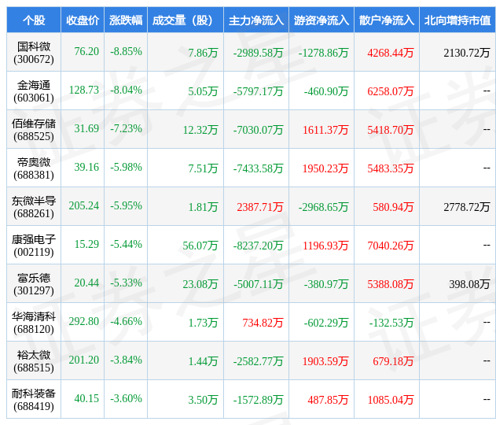The image size is (496, 425).
Task: Select stock 裕太微 (688515)
Action: coord(34,361)
